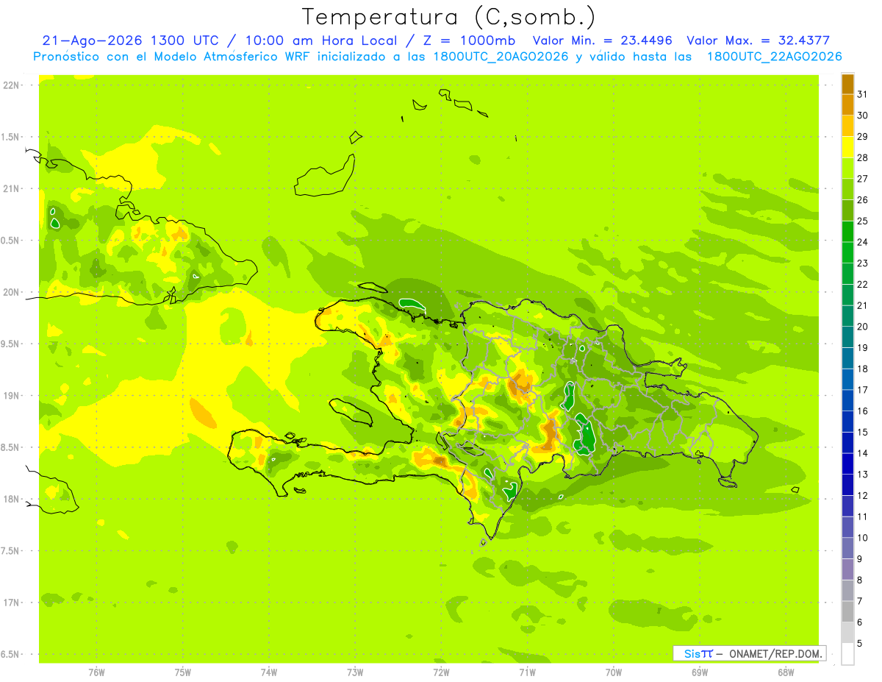The height and width of the screenshot is (682, 882).
Task: Click the longitude label "74W"
Action: tap(269, 672)
